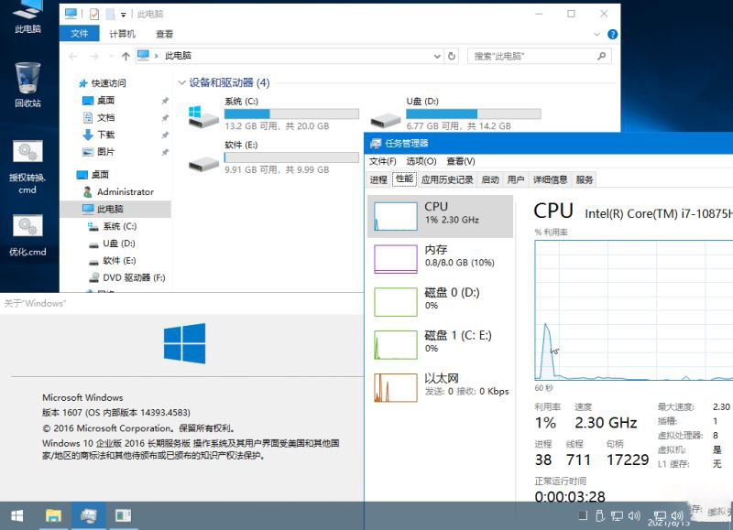Click the D: drive capacity bar
The width and height of the screenshot is (733, 530).
tap(474, 114)
